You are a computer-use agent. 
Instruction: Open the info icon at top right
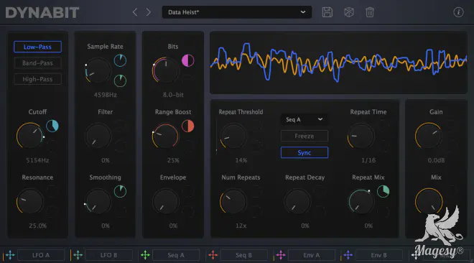tap(458, 12)
